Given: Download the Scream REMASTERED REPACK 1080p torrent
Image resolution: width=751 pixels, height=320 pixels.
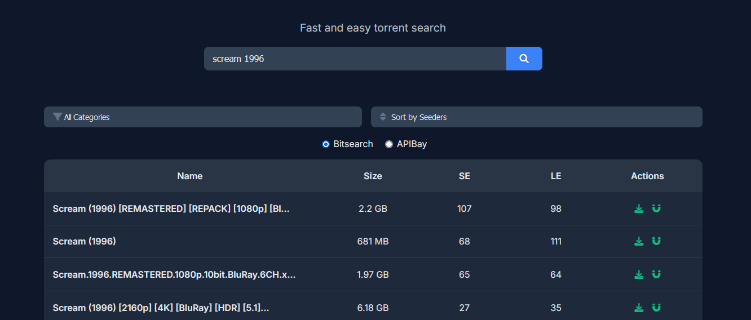Looking at the screenshot, I should 639,208.
